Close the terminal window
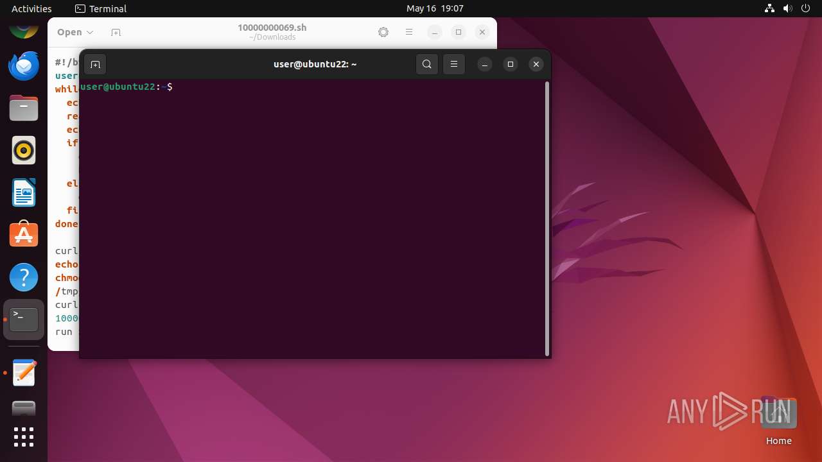 (536, 64)
